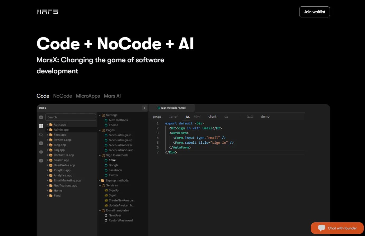The image size is (365, 236).
Task: Select the Twitter sign-in method
Action: tap(114, 175)
